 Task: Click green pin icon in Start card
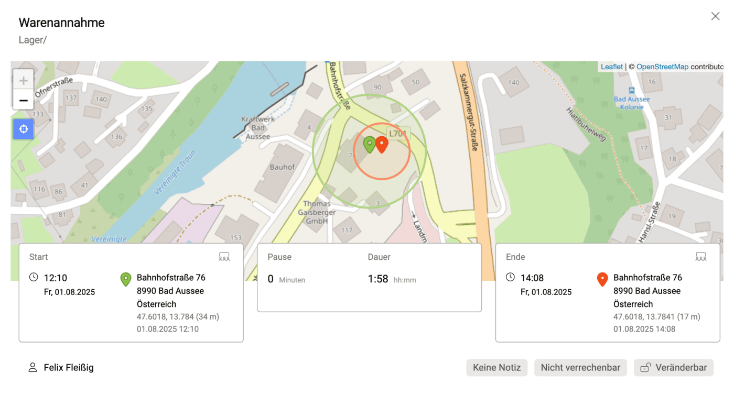point(126,280)
